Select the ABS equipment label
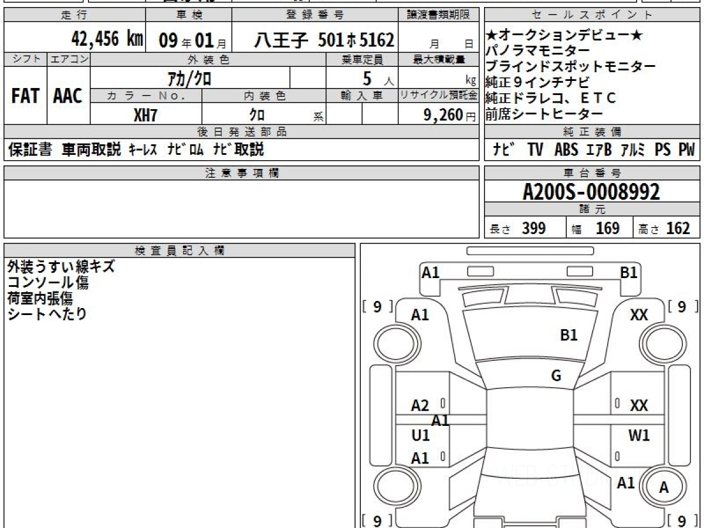Screen dimensions: 704x528 coord(566,150)
